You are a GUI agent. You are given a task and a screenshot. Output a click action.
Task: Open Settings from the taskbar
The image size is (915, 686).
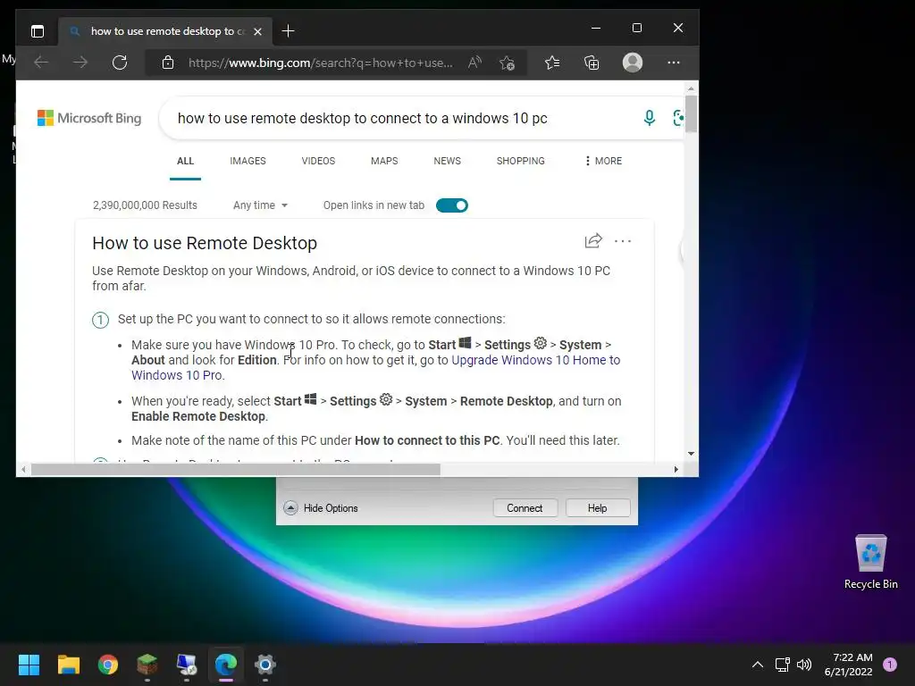264,665
